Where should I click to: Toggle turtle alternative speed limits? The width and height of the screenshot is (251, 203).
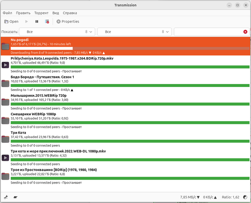(15, 197)
